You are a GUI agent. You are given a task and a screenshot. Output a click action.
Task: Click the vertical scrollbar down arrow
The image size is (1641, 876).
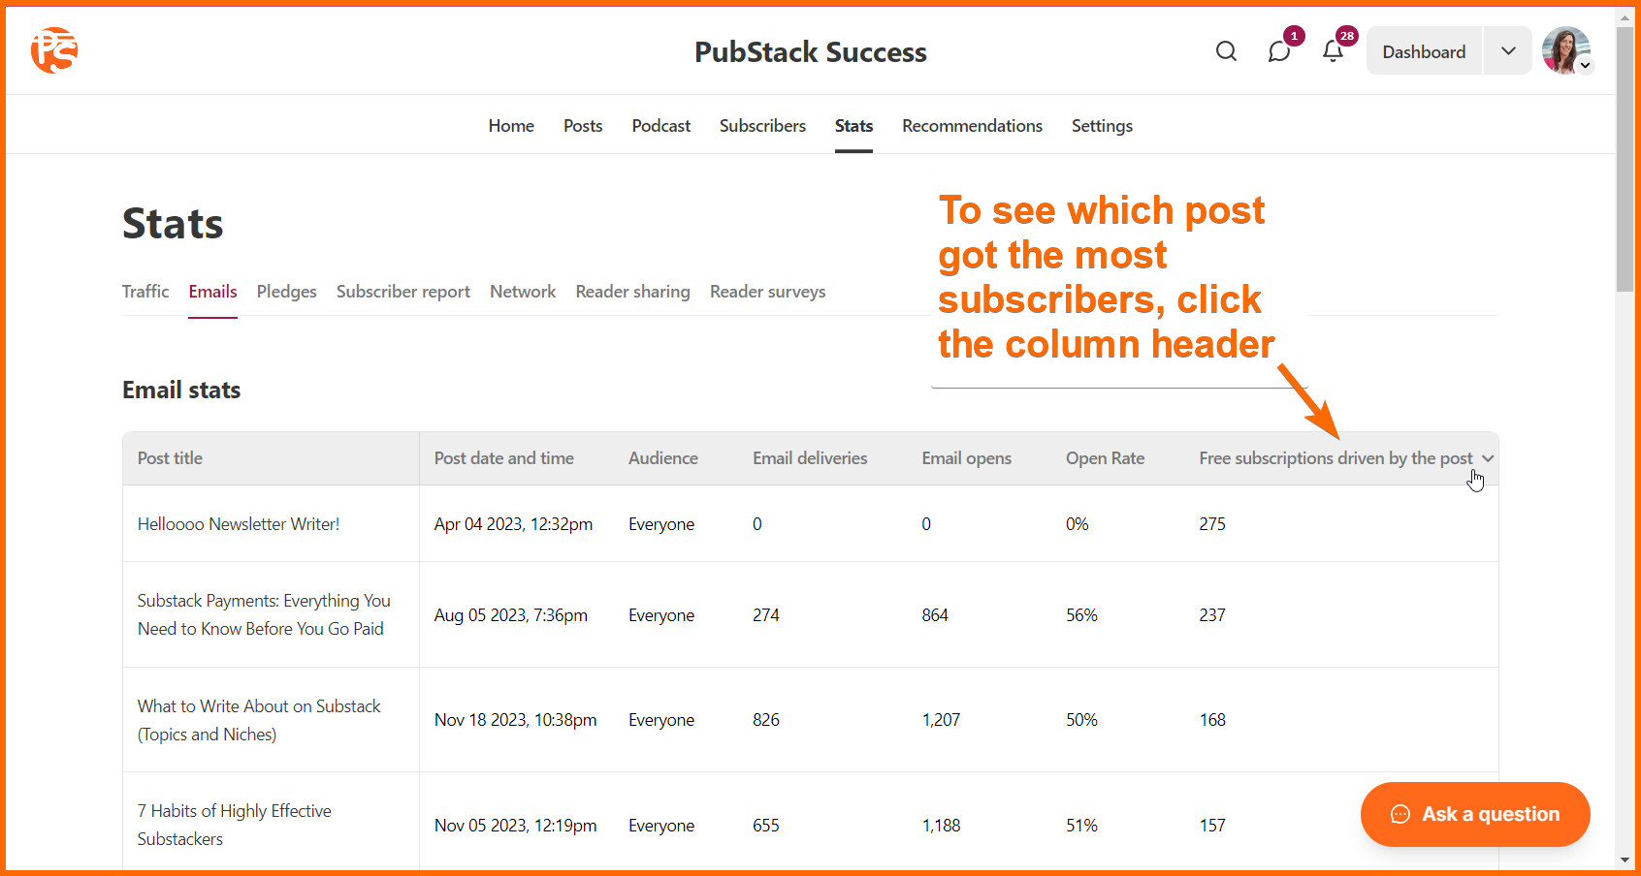click(x=1625, y=860)
